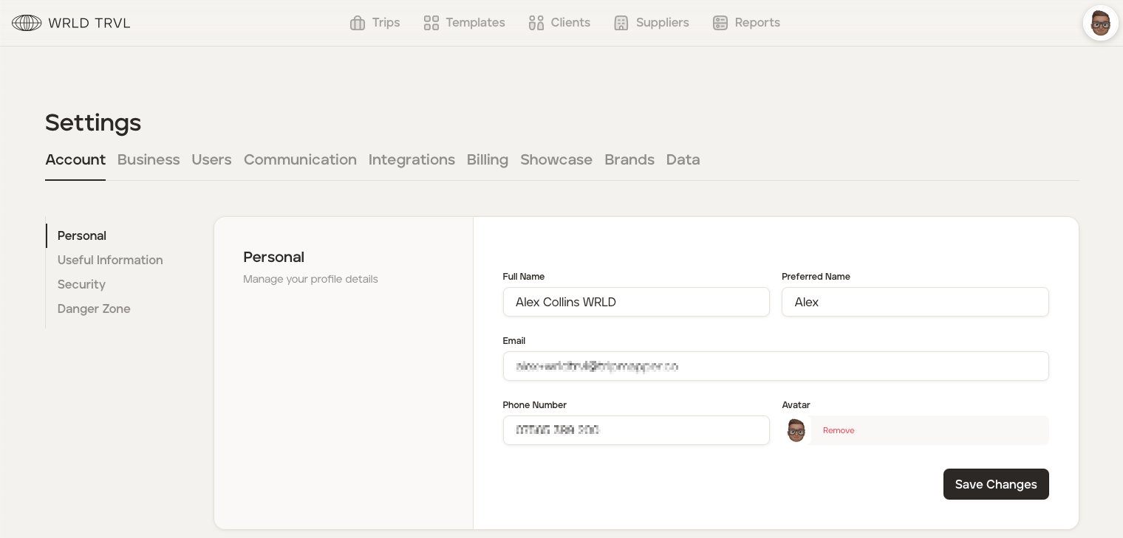Open the Users settings tab
Viewport: 1123px width, 538px height.
211,159
